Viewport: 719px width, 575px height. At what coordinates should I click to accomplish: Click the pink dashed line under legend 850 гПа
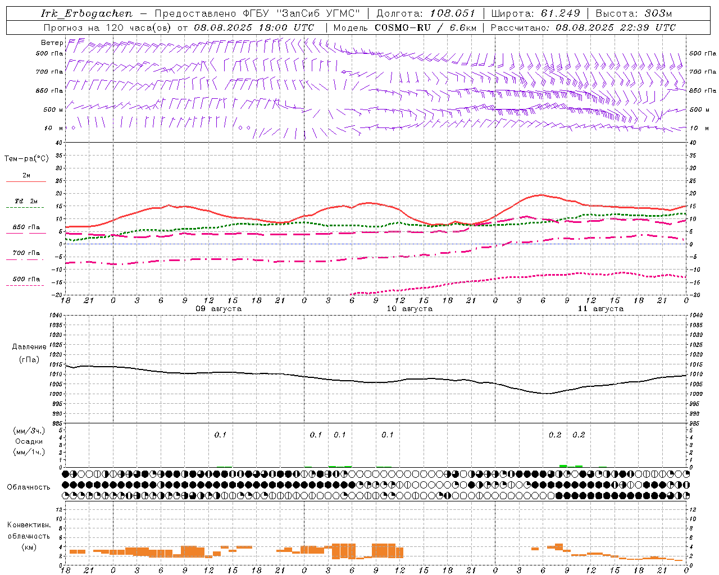[x=26, y=234]
